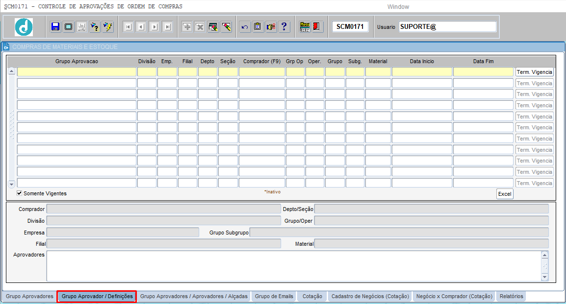Image resolution: width=566 pixels, height=304 pixels.
Task: Click the *Inativo legend text
Action: pos(273,192)
